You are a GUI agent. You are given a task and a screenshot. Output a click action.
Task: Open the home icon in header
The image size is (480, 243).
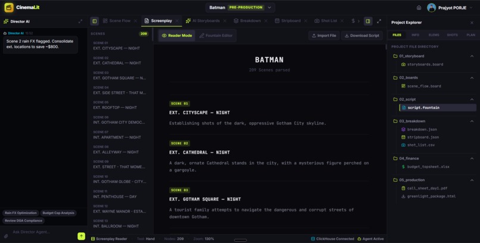point(419,8)
